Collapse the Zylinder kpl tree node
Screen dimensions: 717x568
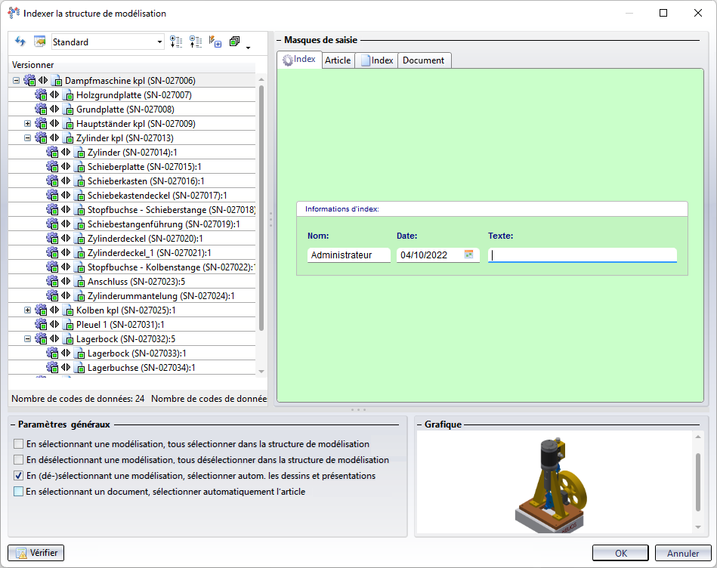tap(28, 138)
